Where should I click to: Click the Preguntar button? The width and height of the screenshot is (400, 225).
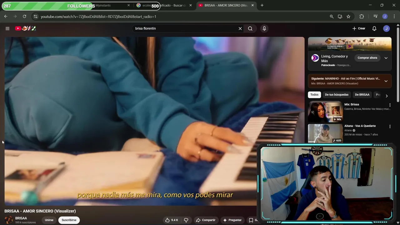[x=232, y=220]
